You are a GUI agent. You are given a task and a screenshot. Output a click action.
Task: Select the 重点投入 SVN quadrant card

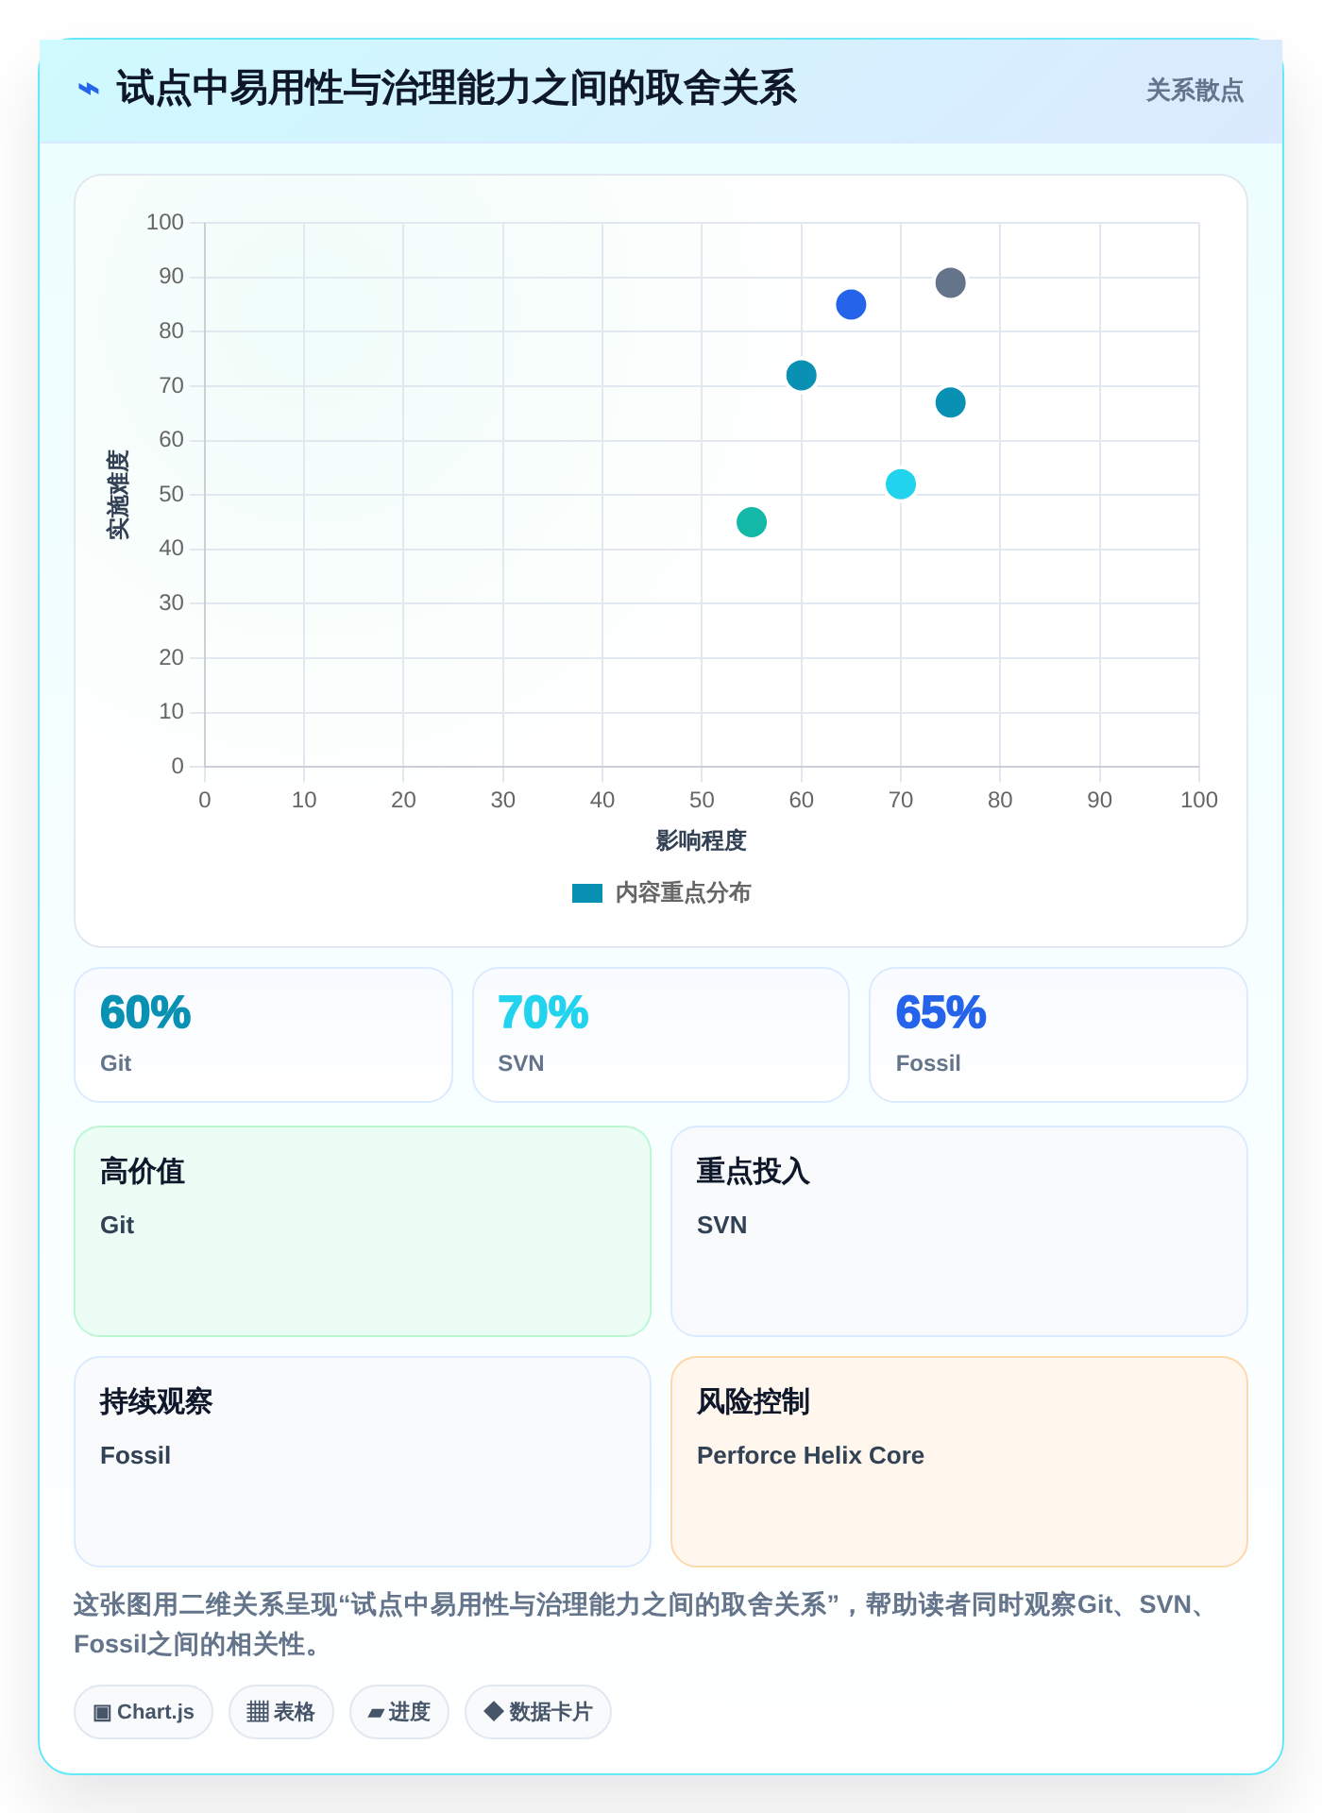coord(959,1231)
